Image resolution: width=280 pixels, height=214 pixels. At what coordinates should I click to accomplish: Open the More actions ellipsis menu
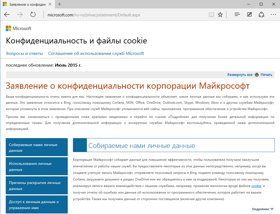tap(273, 15)
